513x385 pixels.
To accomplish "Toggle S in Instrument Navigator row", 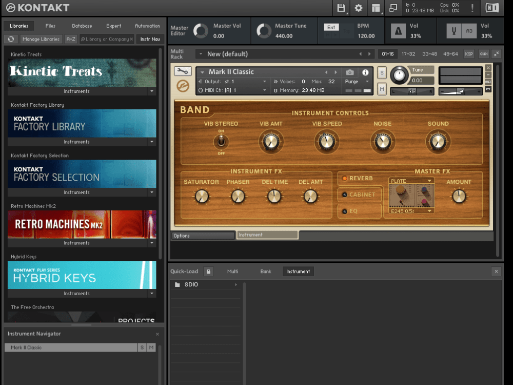I will (x=142, y=348).
